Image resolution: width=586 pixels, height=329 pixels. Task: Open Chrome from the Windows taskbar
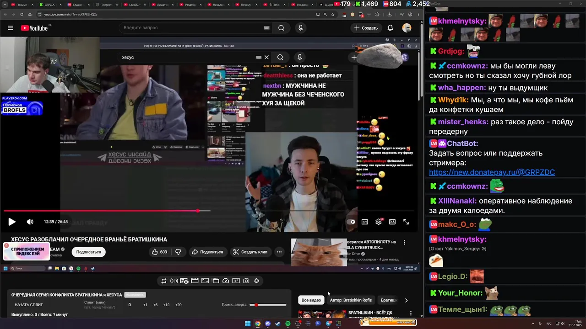point(258,324)
